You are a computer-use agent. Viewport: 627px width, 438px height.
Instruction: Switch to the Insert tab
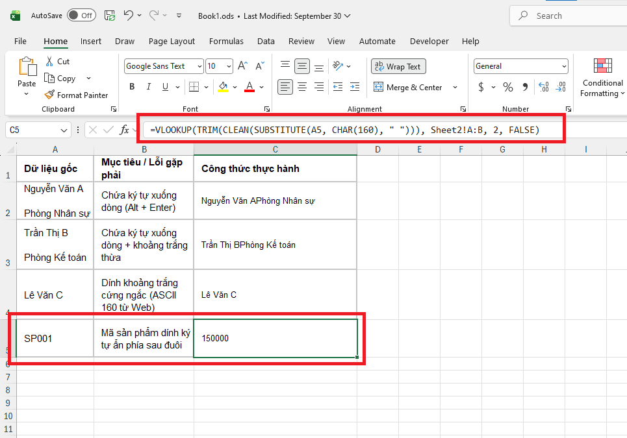click(91, 41)
